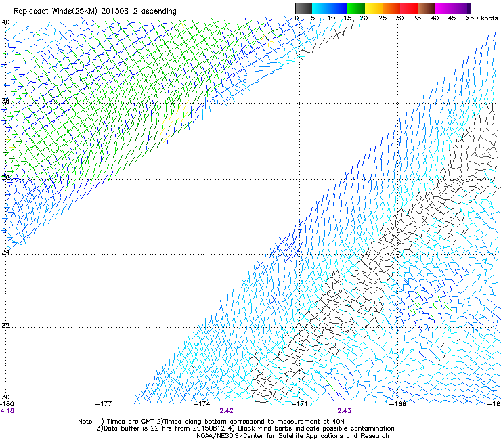Click the purple time stamp '2:43'
The height and width of the screenshot is (440, 501).
(x=344, y=411)
